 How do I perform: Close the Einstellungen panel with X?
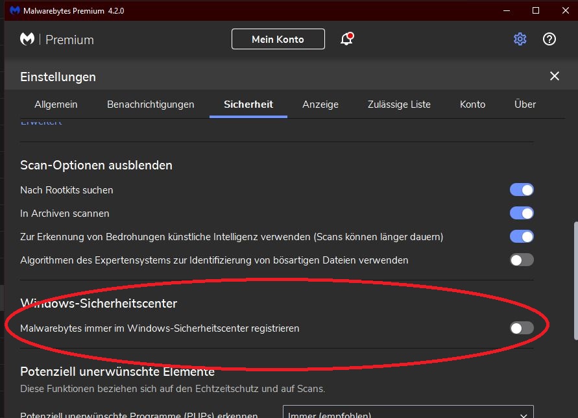tap(555, 76)
